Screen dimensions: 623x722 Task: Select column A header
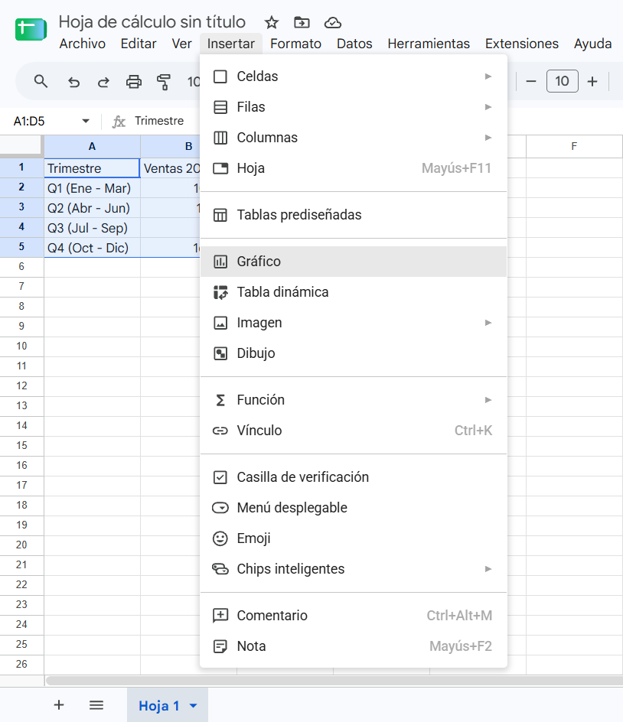tap(92, 146)
